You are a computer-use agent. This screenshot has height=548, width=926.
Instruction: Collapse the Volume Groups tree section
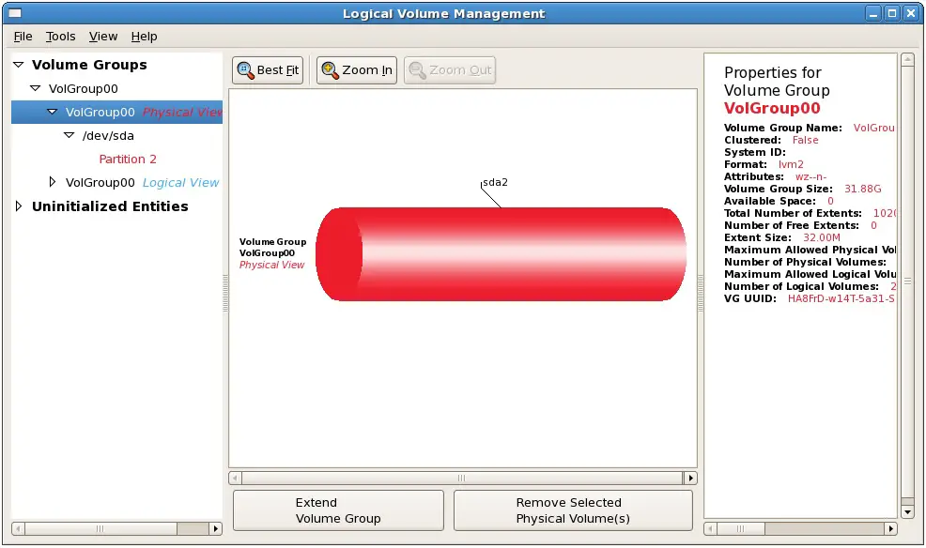pyautogui.click(x=18, y=65)
